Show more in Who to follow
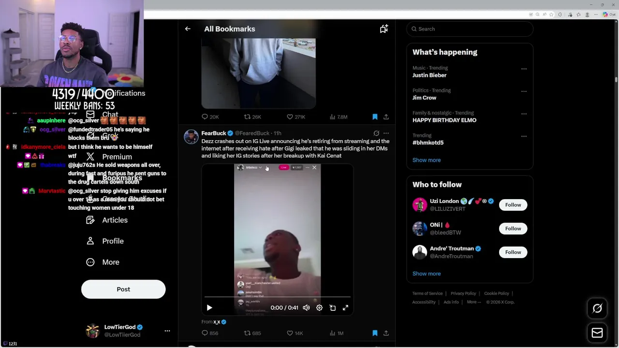Image resolution: width=619 pixels, height=348 pixels. tap(427, 274)
